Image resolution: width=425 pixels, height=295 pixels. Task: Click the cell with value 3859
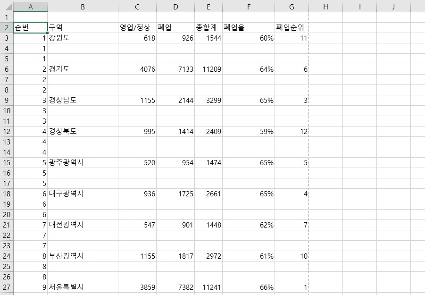137,287
